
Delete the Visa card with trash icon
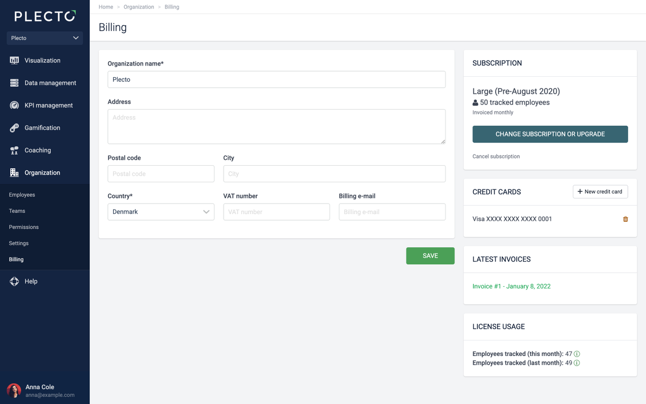click(x=625, y=219)
